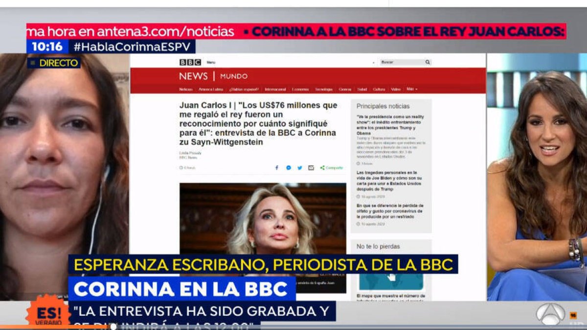
Task: Click the Esperanza Escribano name caption
Action: [263, 264]
